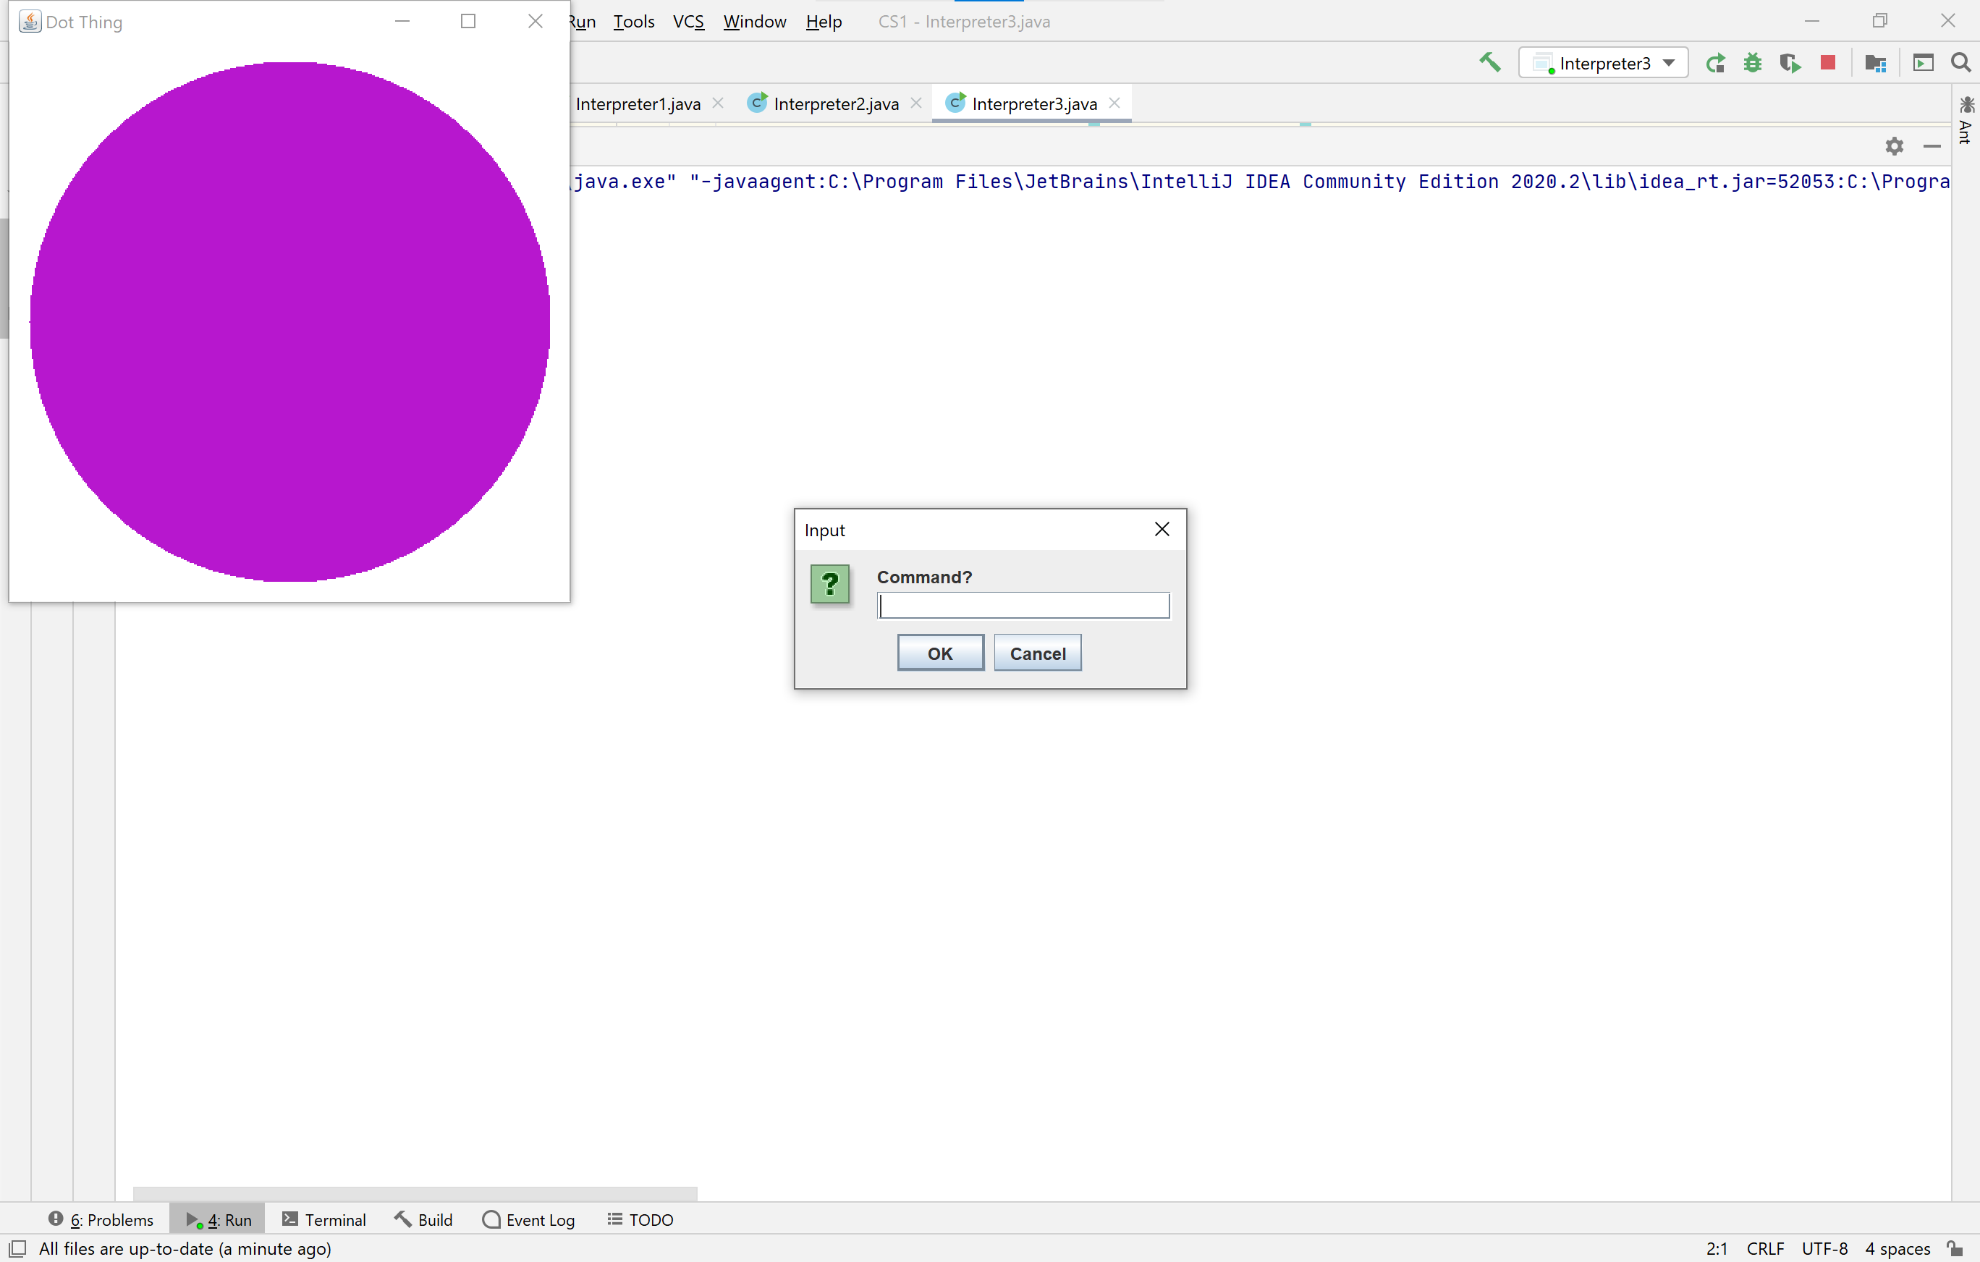Restore down the IntelliJ IDEA main window

click(1879, 22)
